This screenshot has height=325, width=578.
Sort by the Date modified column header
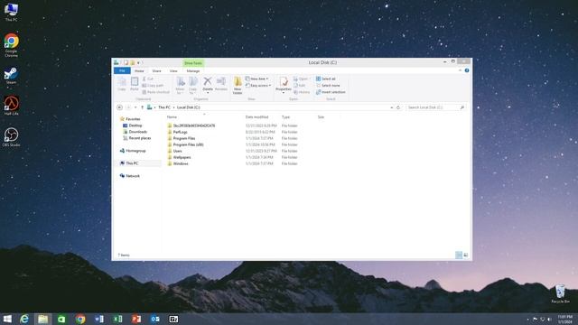[256, 117]
